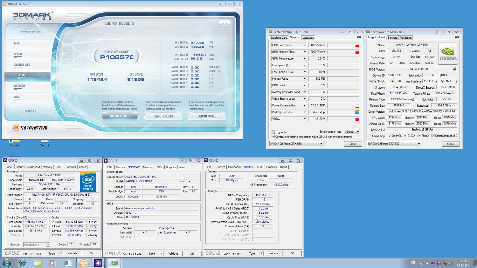Click the 3DMark score P10657C
Image resolution: width=477 pixels, height=268 pixels.
coord(117,57)
